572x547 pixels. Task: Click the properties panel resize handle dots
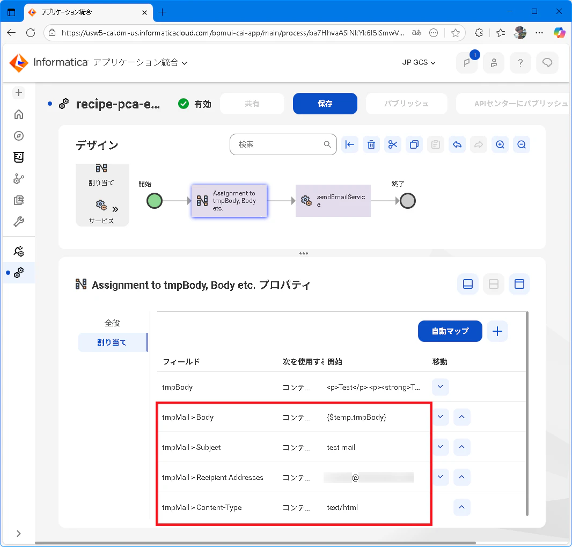click(304, 253)
